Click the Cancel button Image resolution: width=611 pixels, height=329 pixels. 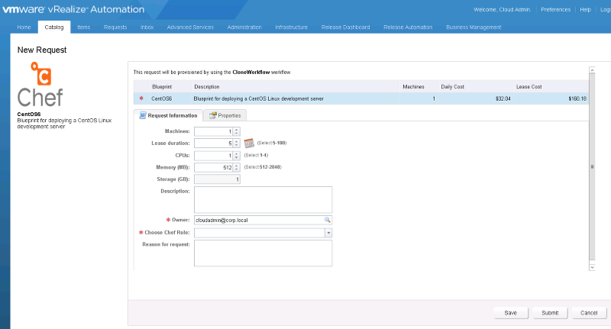click(588, 312)
